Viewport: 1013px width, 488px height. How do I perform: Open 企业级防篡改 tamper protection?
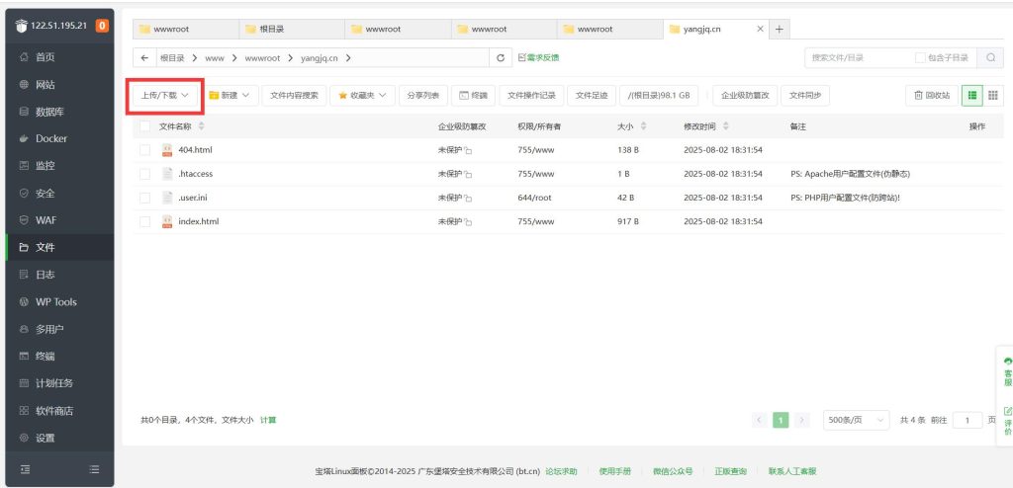tap(745, 96)
